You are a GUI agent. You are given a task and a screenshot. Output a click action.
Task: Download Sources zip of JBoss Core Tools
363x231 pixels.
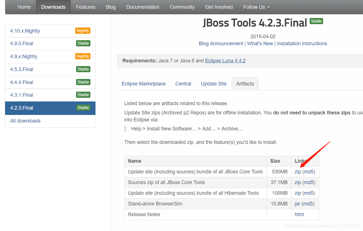click(298, 182)
